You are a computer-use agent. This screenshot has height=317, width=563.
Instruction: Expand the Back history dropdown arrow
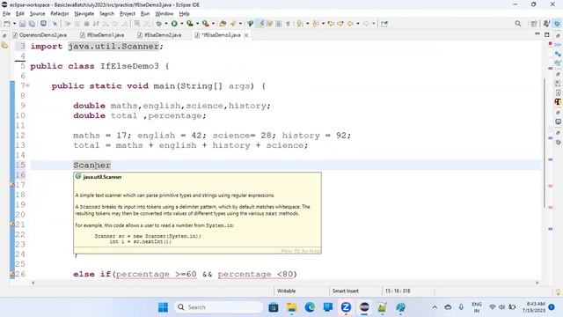pyautogui.click(x=358, y=24)
